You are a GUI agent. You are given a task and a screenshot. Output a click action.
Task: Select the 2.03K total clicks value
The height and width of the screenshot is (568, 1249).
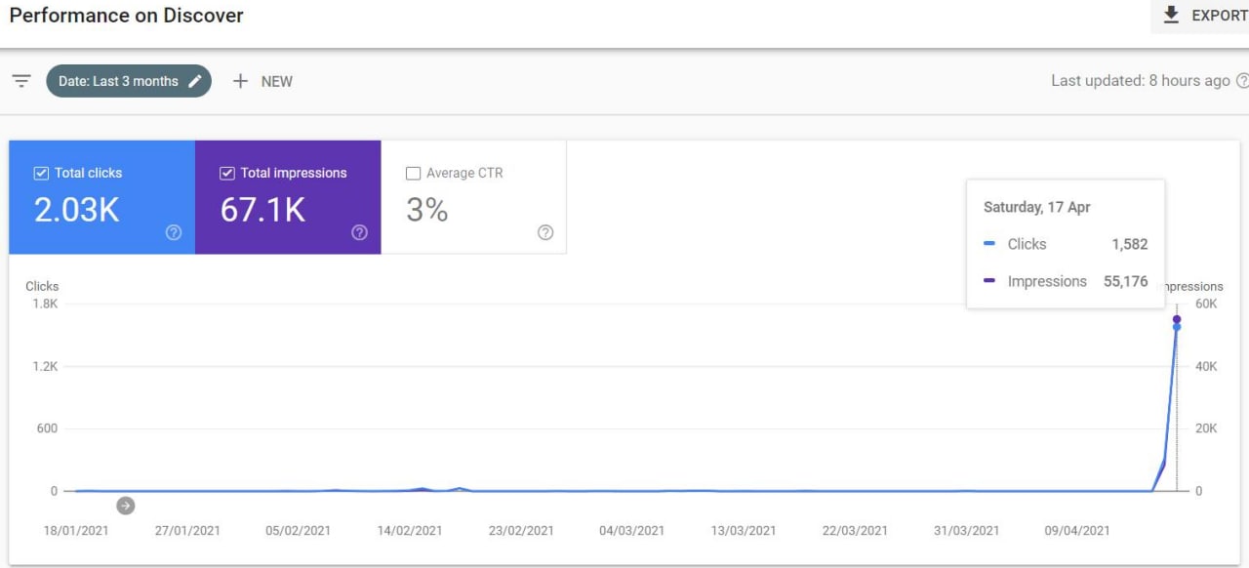(x=77, y=209)
